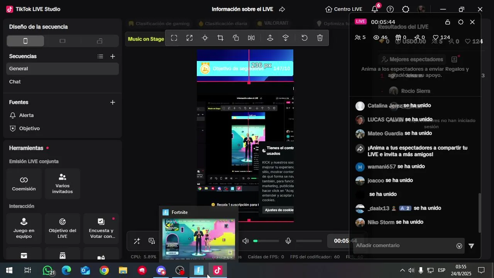Open the Coemisión tool

[24, 184]
